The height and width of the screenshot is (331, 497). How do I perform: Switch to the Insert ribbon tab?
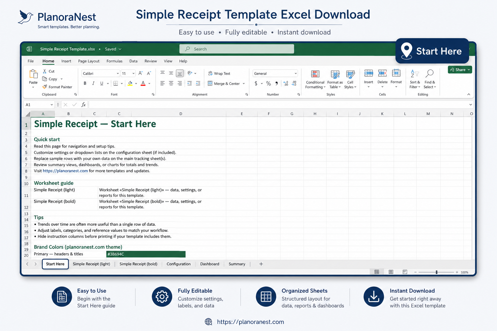pos(66,61)
